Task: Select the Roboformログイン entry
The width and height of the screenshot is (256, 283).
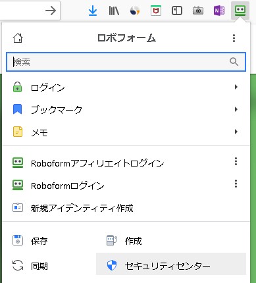Action: click(x=126, y=186)
